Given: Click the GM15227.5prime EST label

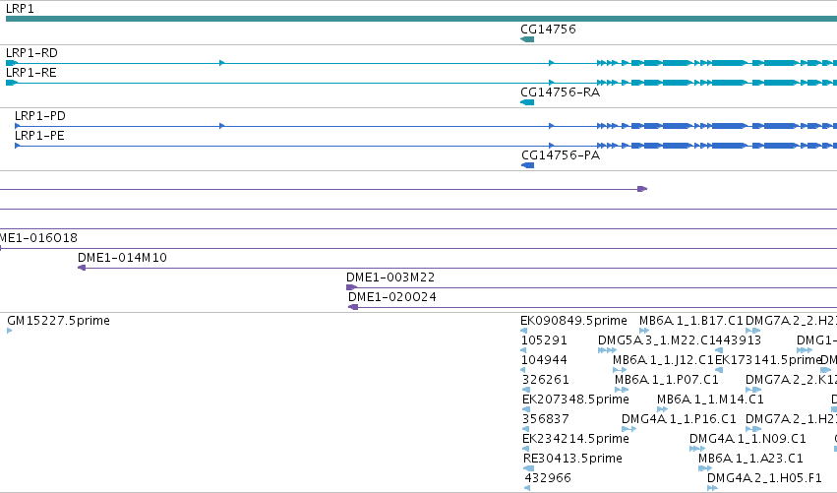Looking at the screenshot, I should click(58, 321).
